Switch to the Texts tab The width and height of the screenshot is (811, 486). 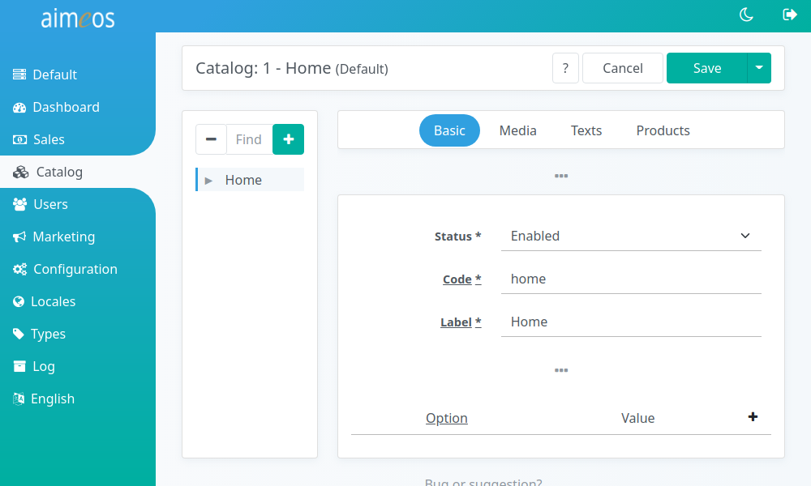586,130
